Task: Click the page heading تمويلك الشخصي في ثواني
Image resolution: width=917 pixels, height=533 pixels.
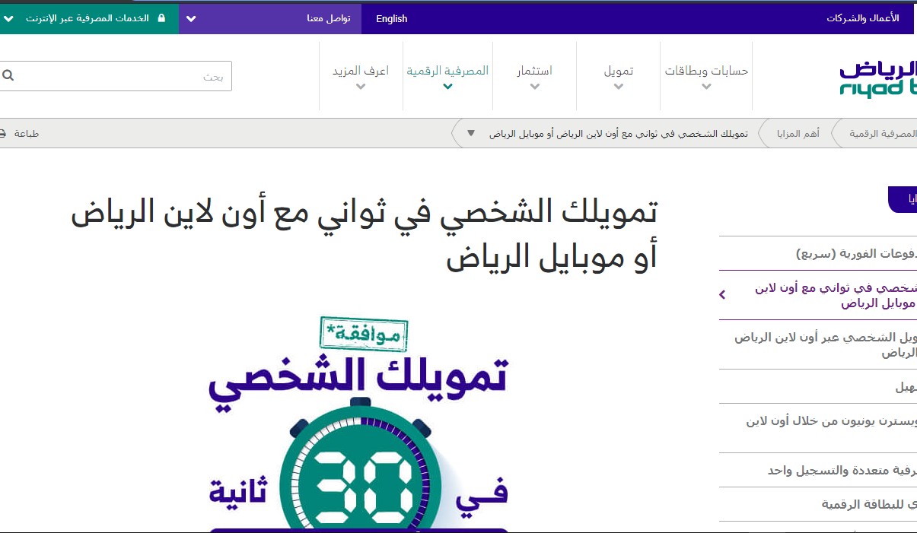Action: click(x=365, y=235)
